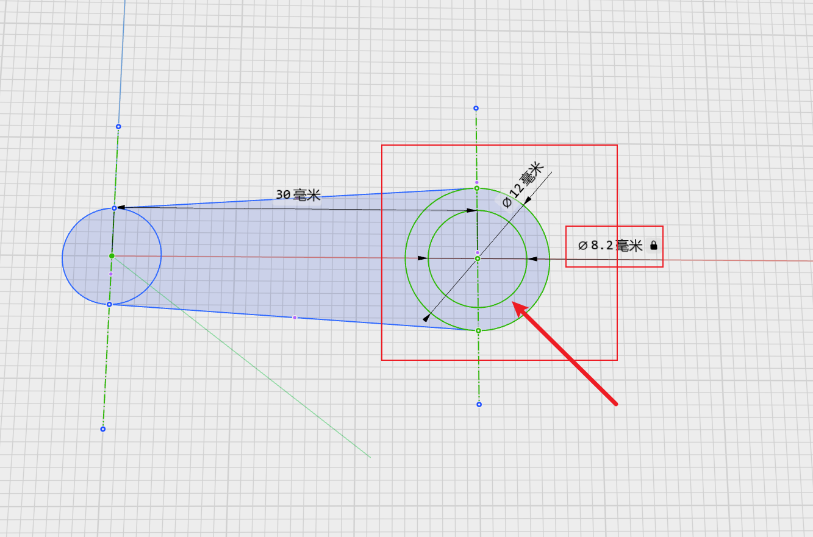The height and width of the screenshot is (537, 813).
Task: Pick the lower tangent point on the left circle
Action: tap(109, 304)
